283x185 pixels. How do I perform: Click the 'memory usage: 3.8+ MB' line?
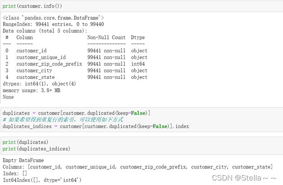[x=31, y=90]
